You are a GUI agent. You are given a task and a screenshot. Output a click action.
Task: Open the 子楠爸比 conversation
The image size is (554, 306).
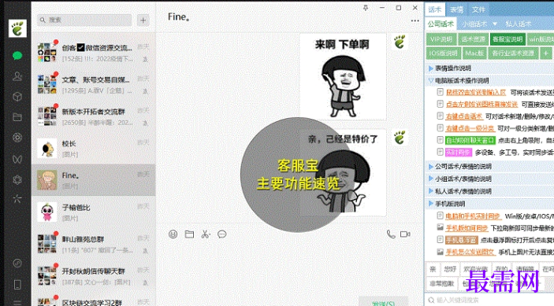pyautogui.click(x=94, y=212)
